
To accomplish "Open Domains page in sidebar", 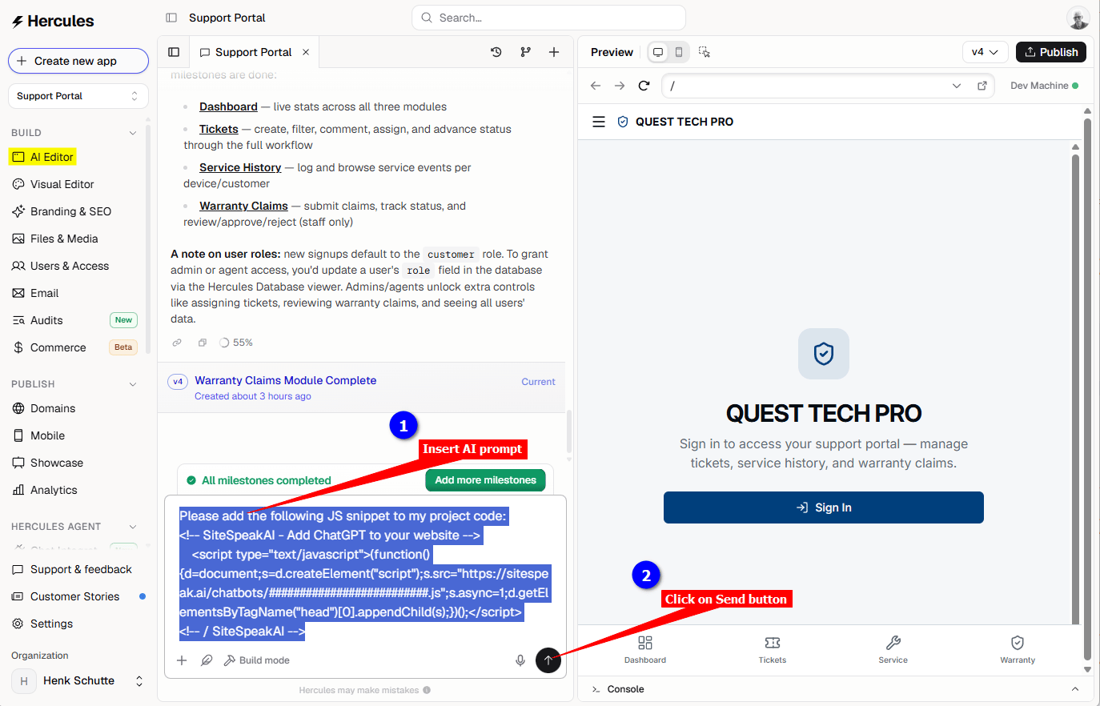I will tap(44, 408).
